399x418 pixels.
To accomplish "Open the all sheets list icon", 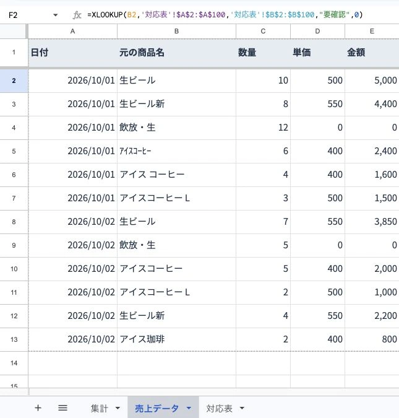I will pos(63,408).
